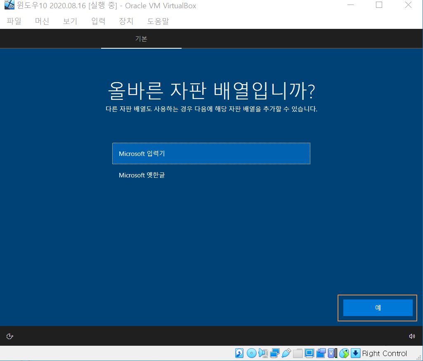The width and height of the screenshot is (423, 361).
Task: Click the volume speaker icon in setup
Action: tap(412, 336)
